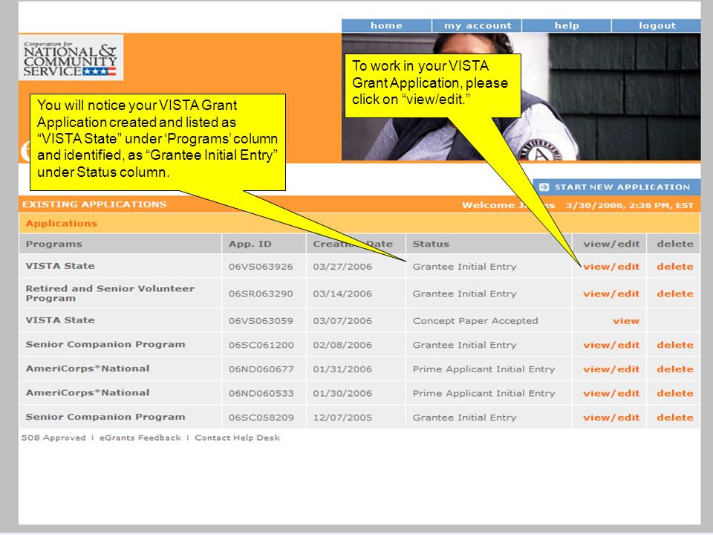Delete application 06SC058209
This screenshot has height=535, width=713.
[675, 417]
